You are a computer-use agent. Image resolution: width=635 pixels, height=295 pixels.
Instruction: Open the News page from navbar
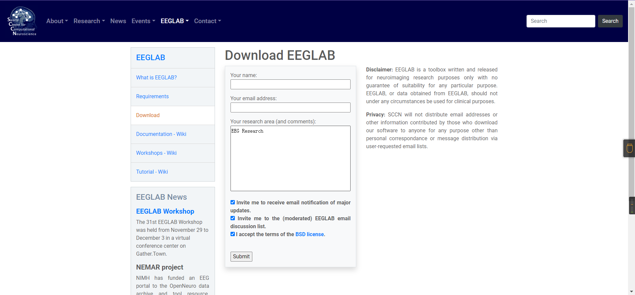(118, 21)
